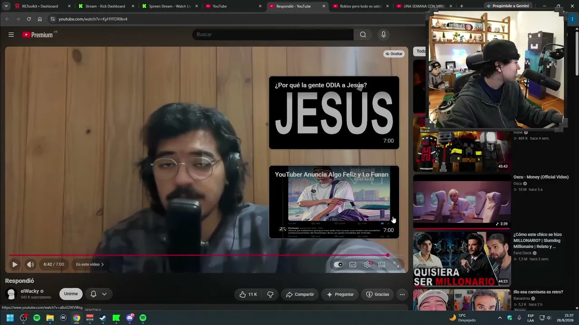The width and height of the screenshot is (579, 325).
Task: Close the 'Respondió - YouTube' tab
Action: coord(324,6)
